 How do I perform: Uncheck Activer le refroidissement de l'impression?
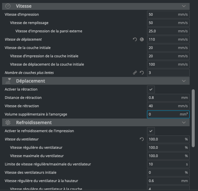(x=151, y=131)
